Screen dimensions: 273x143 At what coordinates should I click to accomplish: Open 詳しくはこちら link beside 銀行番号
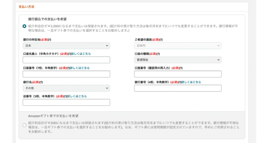pos(191,82)
